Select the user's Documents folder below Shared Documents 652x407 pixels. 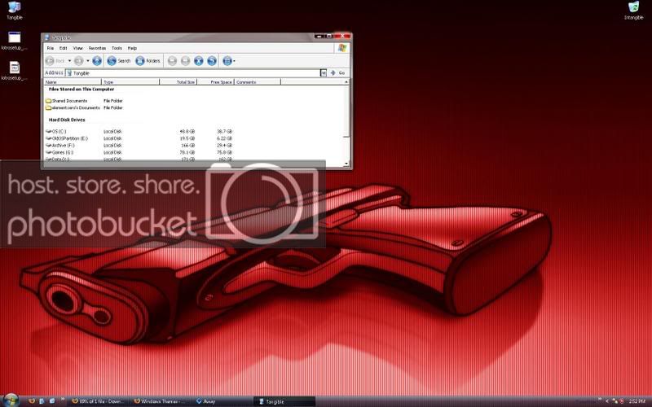pyautogui.click(x=73, y=107)
